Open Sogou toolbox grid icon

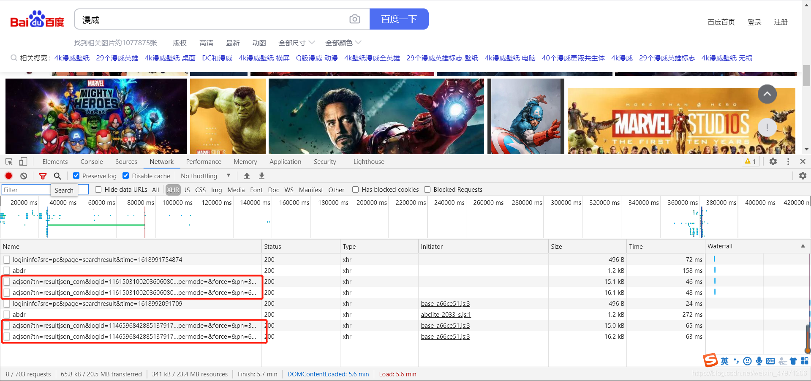[805, 361]
